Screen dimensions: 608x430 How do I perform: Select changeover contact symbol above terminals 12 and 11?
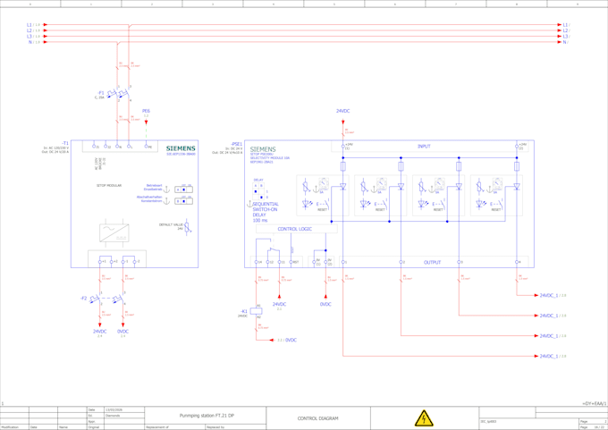coord(274,250)
